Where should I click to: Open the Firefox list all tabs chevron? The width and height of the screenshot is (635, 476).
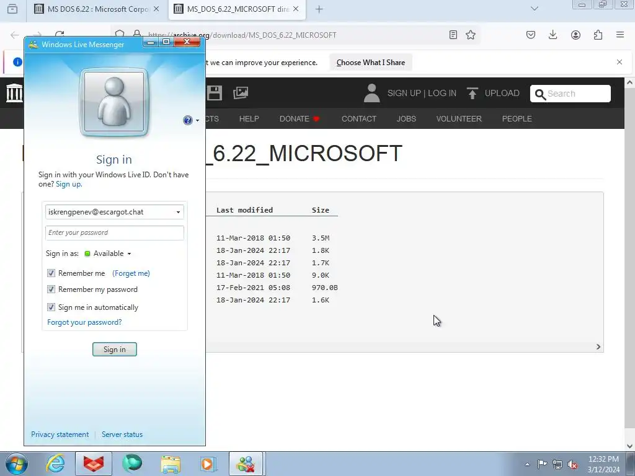click(535, 9)
